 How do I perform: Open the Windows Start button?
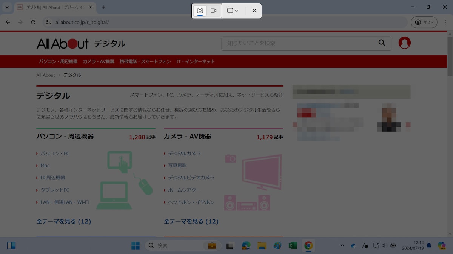click(x=136, y=246)
